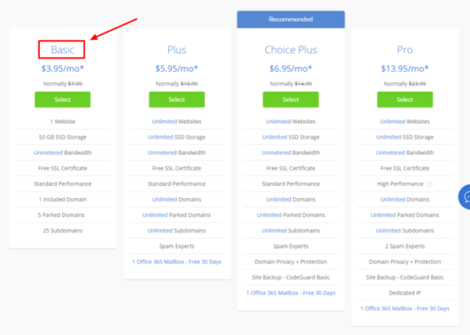Select the Plus plan button
This screenshot has width=470, height=335.
pos(176,99)
